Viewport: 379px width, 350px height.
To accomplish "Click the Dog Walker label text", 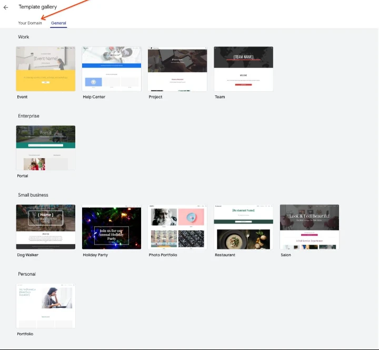I will point(28,255).
